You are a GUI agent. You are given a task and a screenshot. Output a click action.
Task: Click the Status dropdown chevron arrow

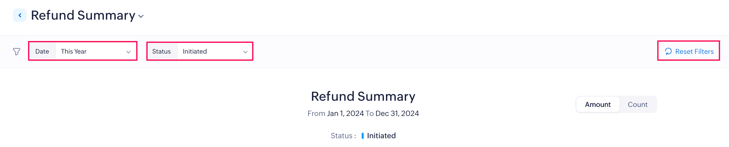pyautogui.click(x=245, y=52)
